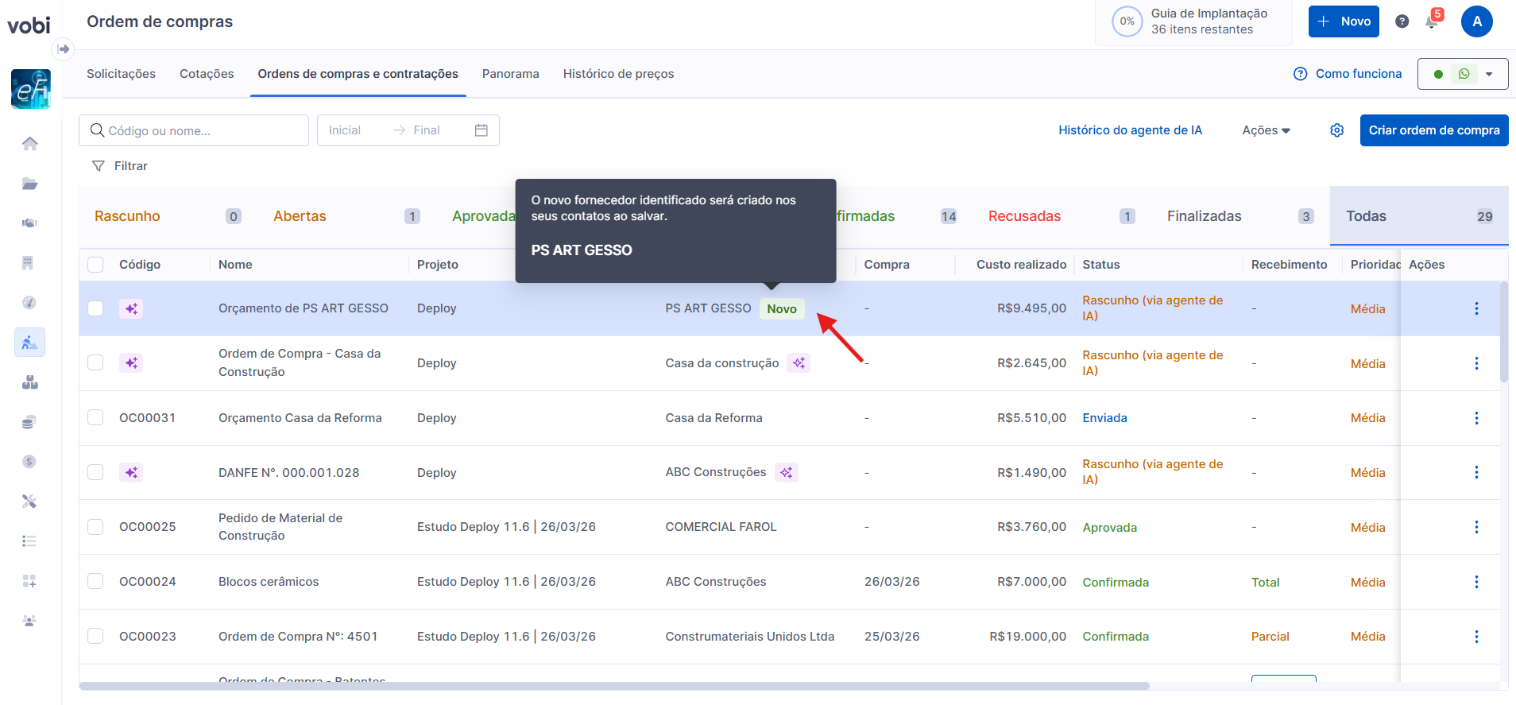Open the Filtrar filter options
Image resolution: width=1516 pixels, height=705 pixels.
coord(121,166)
